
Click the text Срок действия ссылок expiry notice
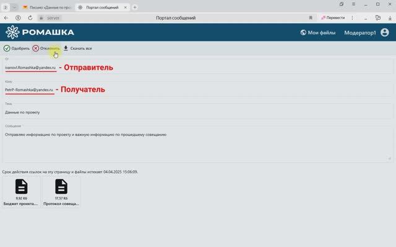[70, 172]
